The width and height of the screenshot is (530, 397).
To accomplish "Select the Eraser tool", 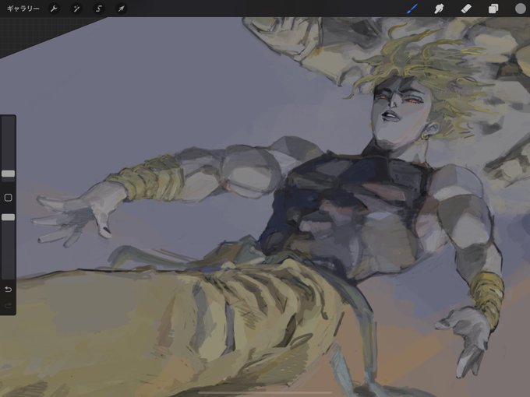I will [x=466, y=9].
